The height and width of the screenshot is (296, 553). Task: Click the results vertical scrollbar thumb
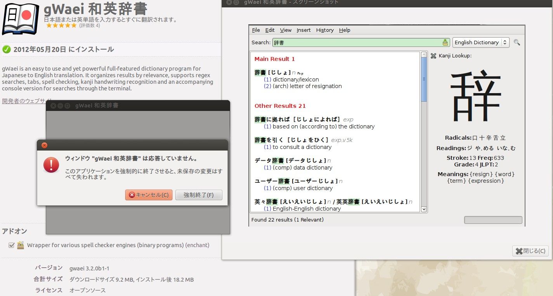pyautogui.click(x=424, y=79)
